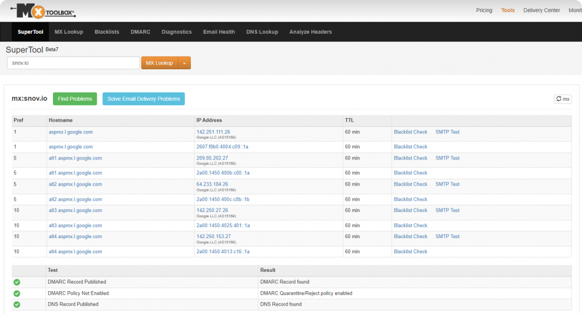Open the Delivery Center link
This screenshot has width=582, height=315.
coord(541,10)
